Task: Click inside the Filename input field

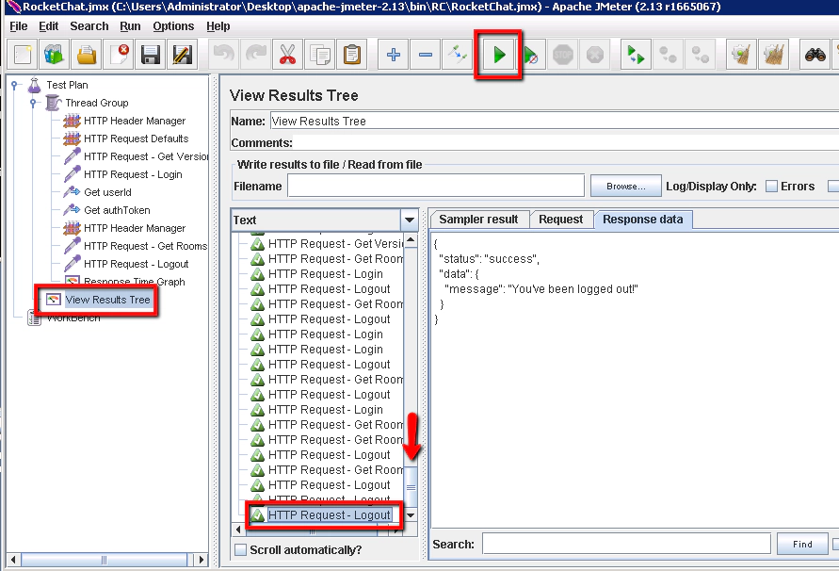Action: point(433,186)
